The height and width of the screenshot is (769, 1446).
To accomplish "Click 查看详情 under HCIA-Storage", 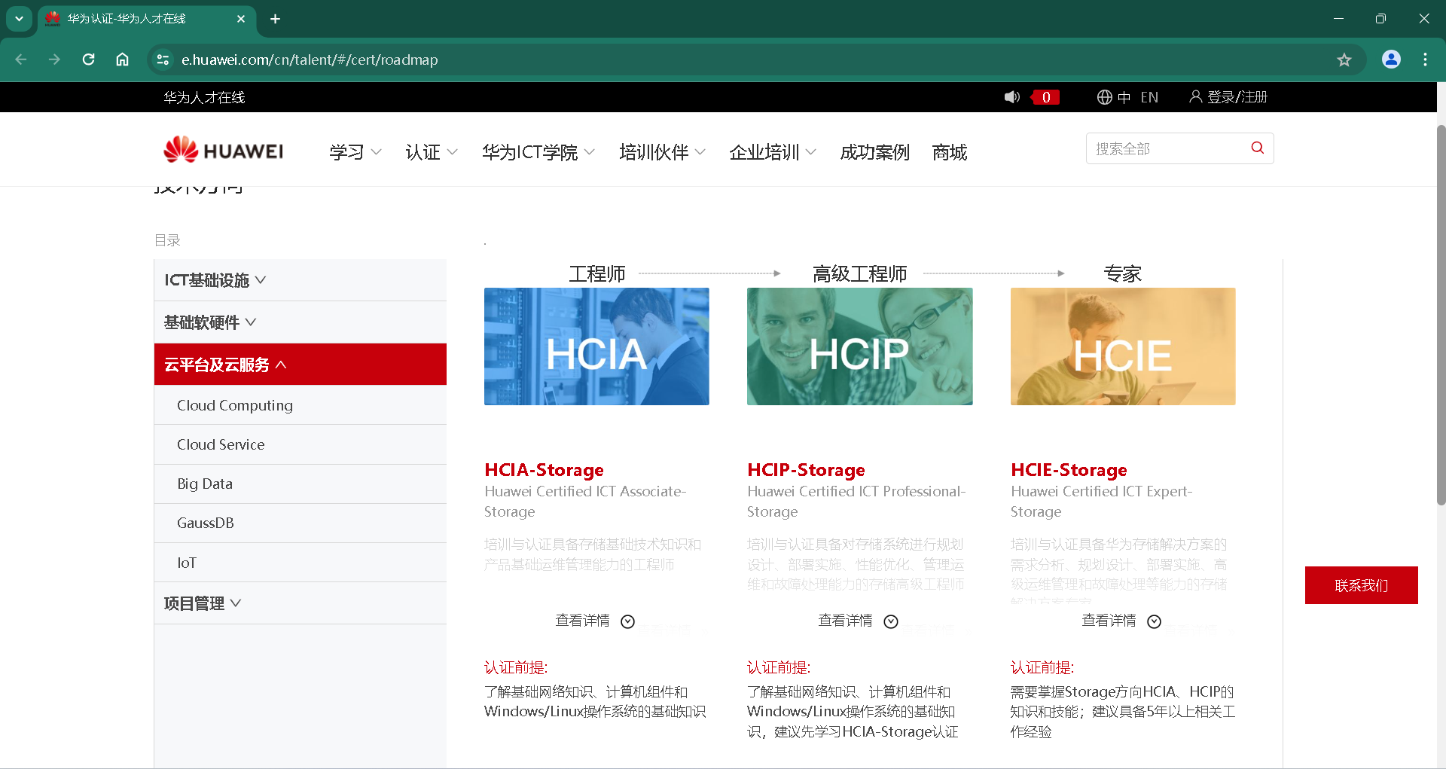I will (582, 621).
